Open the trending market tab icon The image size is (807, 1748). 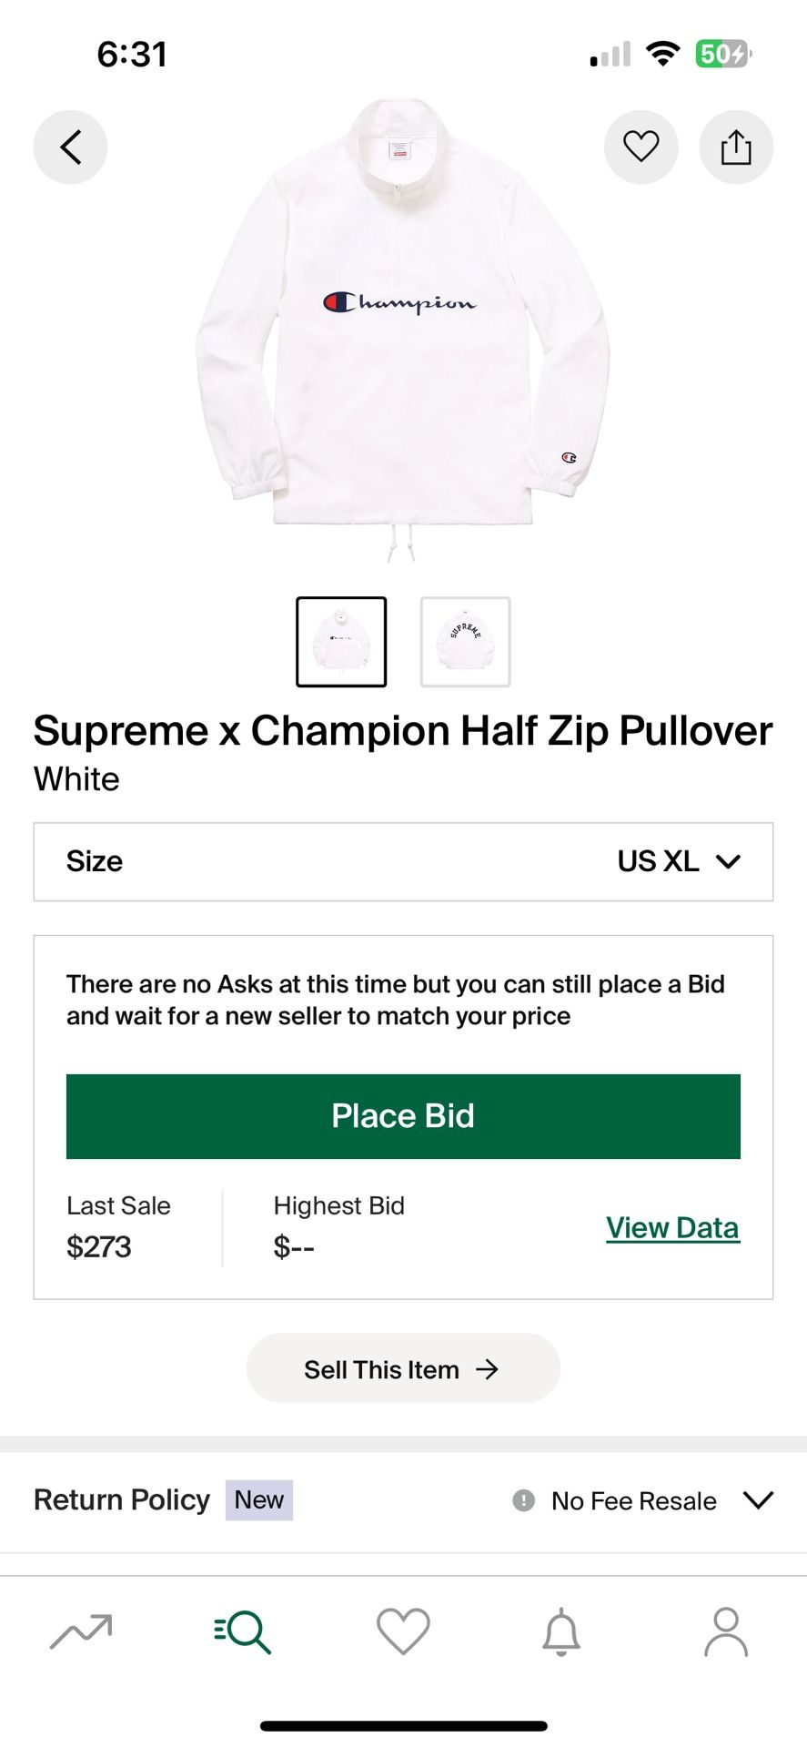coord(81,1631)
